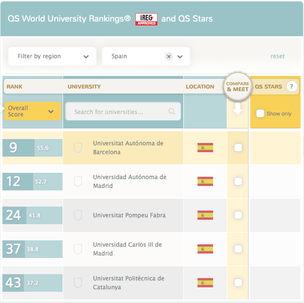Image resolution: width=304 pixels, height=303 pixels.
Task: Click the RANK column header
Action: click(14, 87)
